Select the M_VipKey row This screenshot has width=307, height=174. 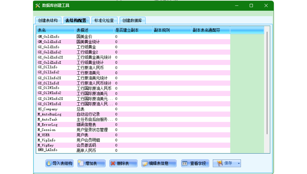[133, 145]
